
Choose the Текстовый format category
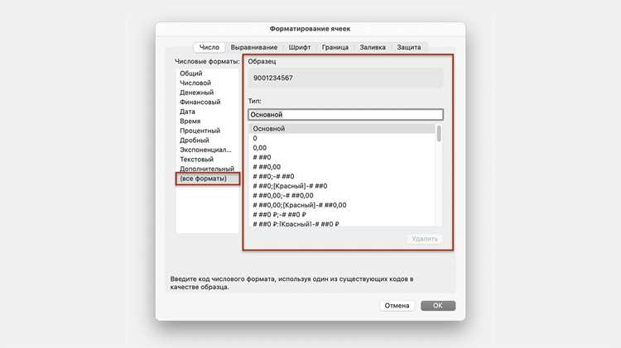208,159
